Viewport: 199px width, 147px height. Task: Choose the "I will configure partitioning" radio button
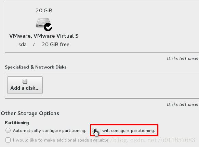[95, 130]
